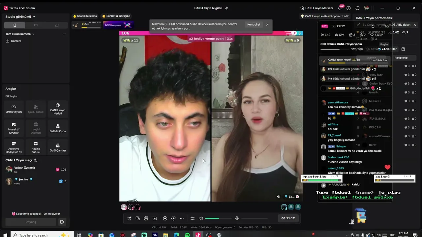
Task: Open Microsoft Edge from the taskbar
Action: coord(176,235)
